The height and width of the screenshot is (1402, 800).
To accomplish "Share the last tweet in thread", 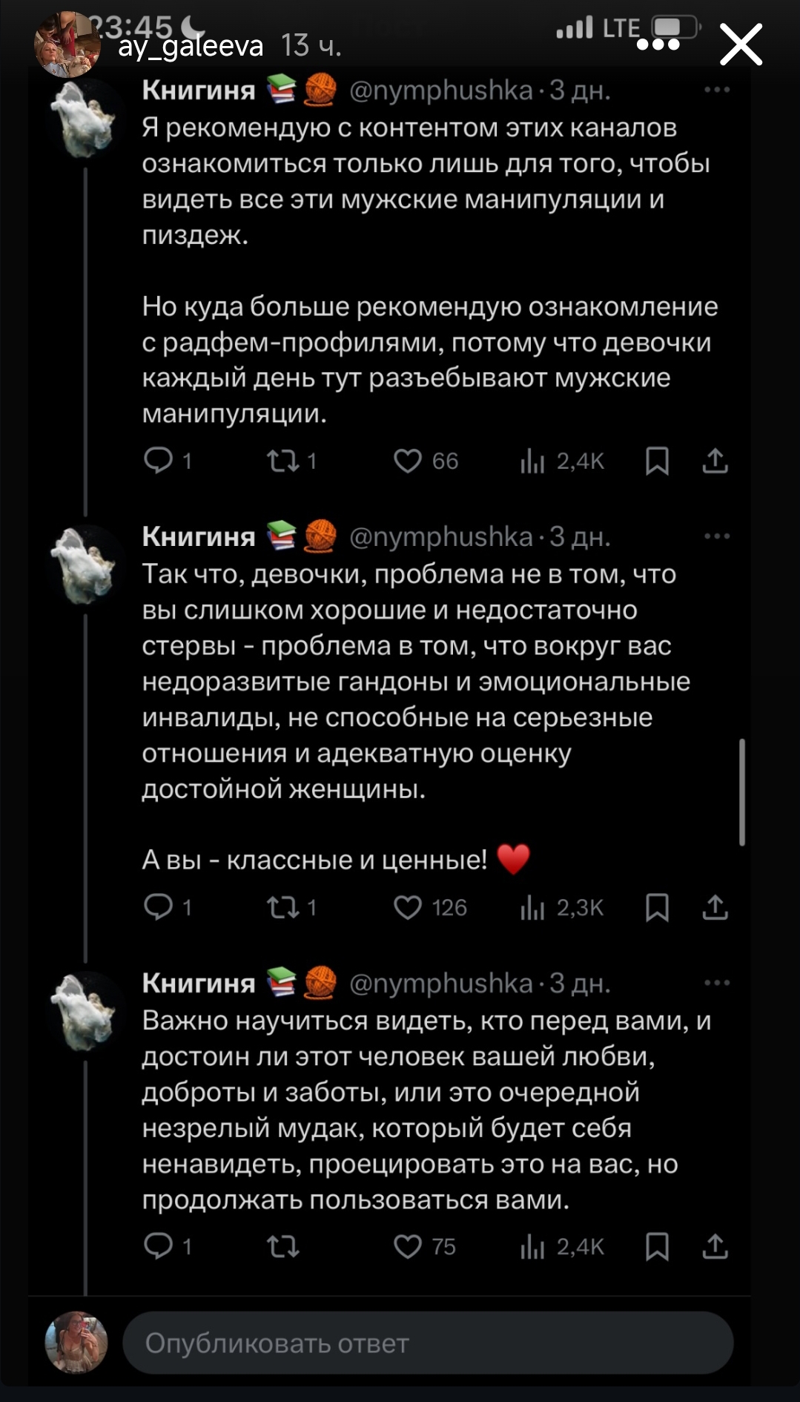I will coord(715,1246).
